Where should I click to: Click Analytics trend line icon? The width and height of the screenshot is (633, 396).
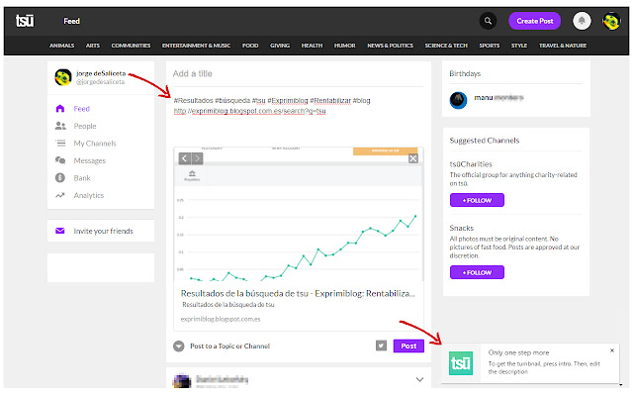point(60,195)
